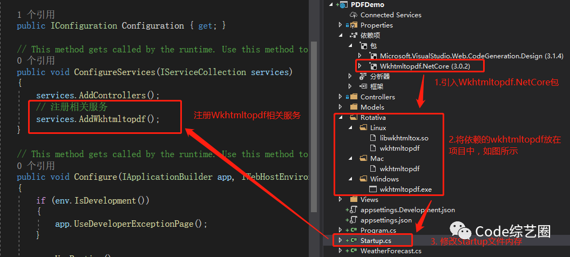Click the appsettings.Development.json file icon
The width and height of the screenshot is (570, 257).
tap(354, 209)
